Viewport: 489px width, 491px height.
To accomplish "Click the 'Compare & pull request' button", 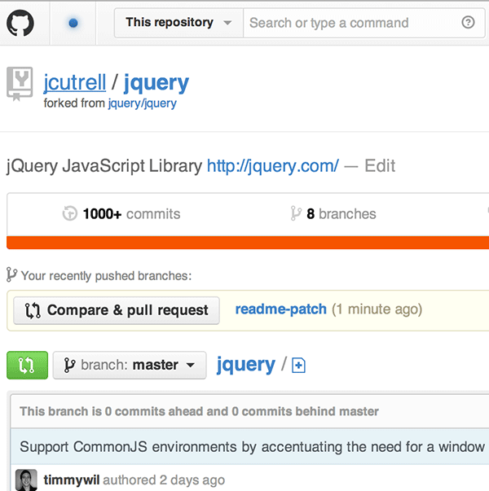I will coord(117,310).
